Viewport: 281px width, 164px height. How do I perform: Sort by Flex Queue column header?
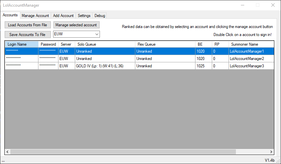pyautogui.click(x=165, y=44)
